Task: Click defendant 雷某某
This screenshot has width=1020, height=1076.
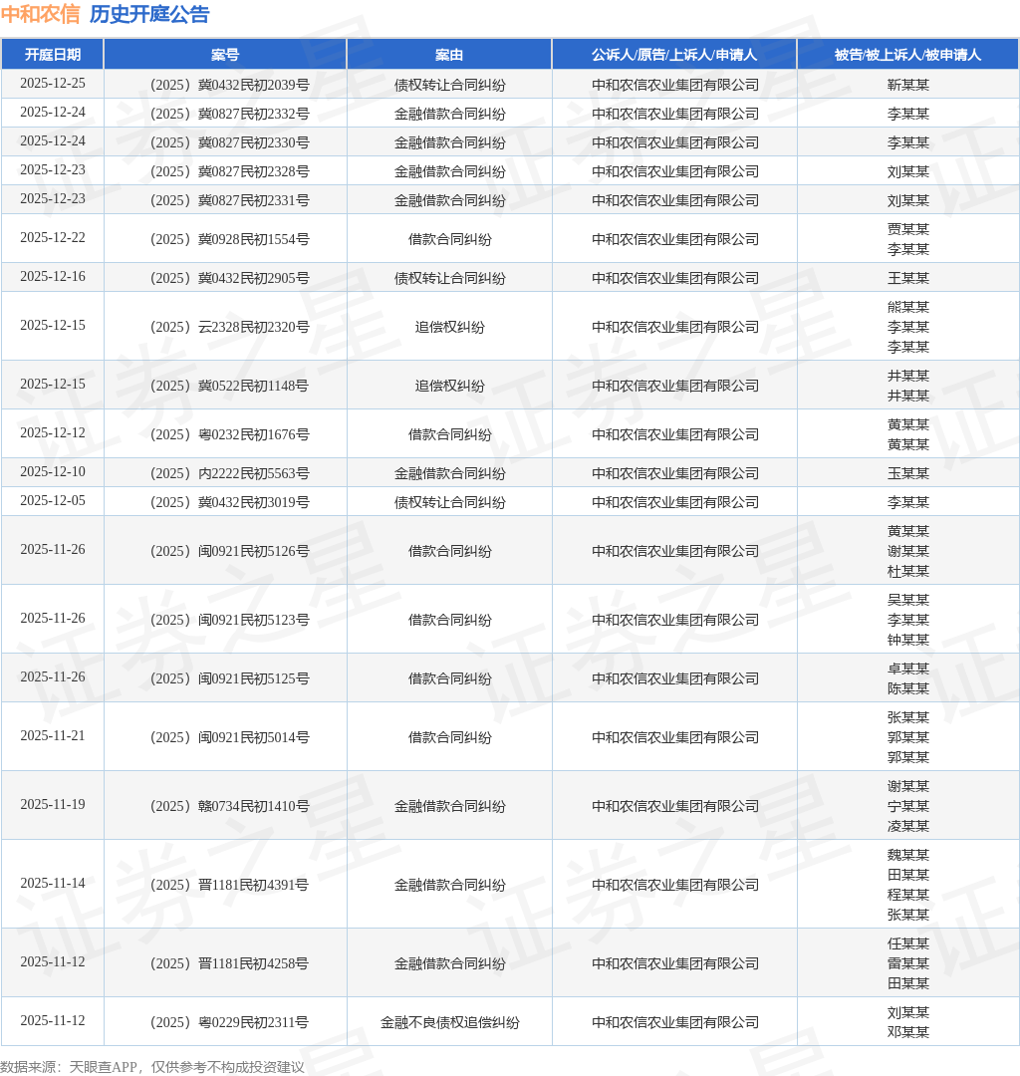Action: coord(908,963)
